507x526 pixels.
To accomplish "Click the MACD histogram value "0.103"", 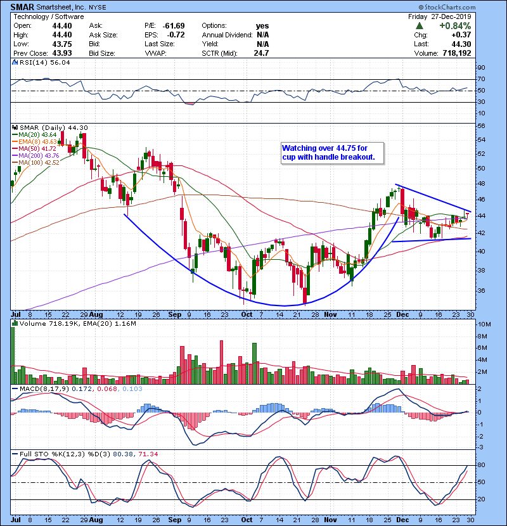I will pyautogui.click(x=132, y=388).
